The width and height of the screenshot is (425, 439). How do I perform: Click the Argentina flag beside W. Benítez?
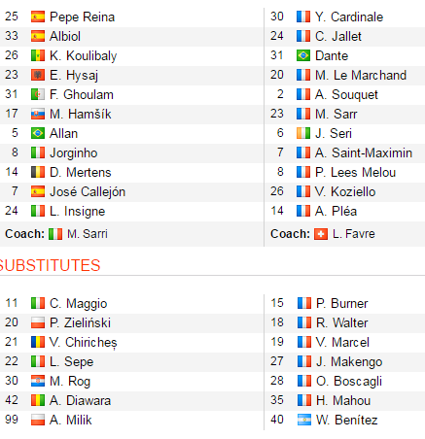(304, 420)
